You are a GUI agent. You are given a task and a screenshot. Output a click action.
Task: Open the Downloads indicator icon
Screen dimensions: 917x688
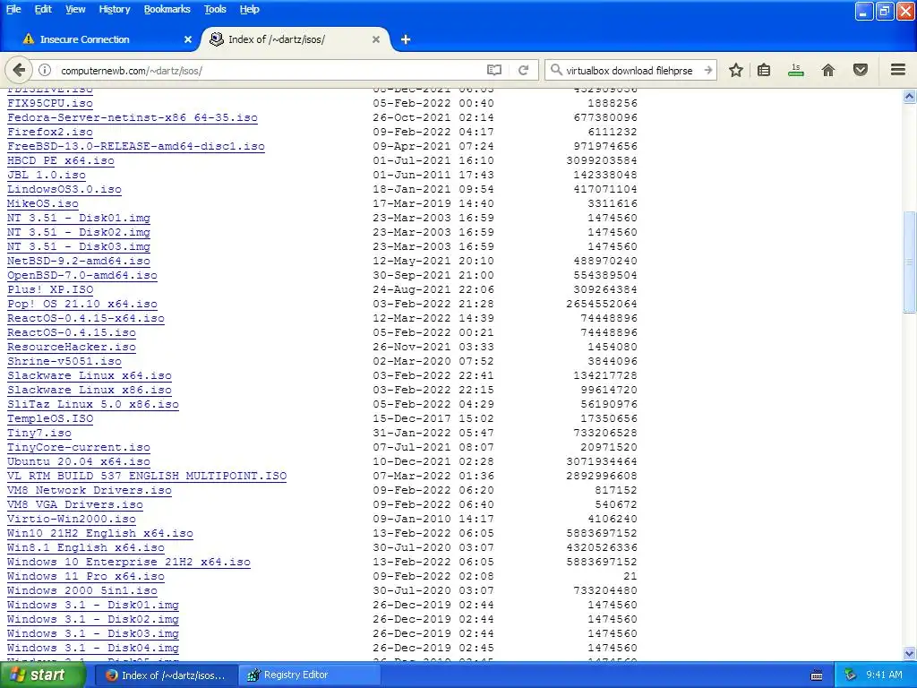tap(795, 70)
